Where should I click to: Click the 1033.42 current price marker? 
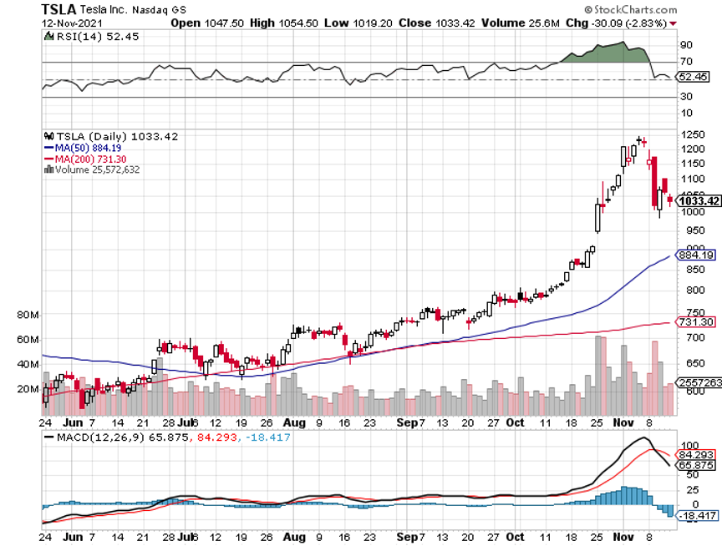pyautogui.click(x=699, y=201)
